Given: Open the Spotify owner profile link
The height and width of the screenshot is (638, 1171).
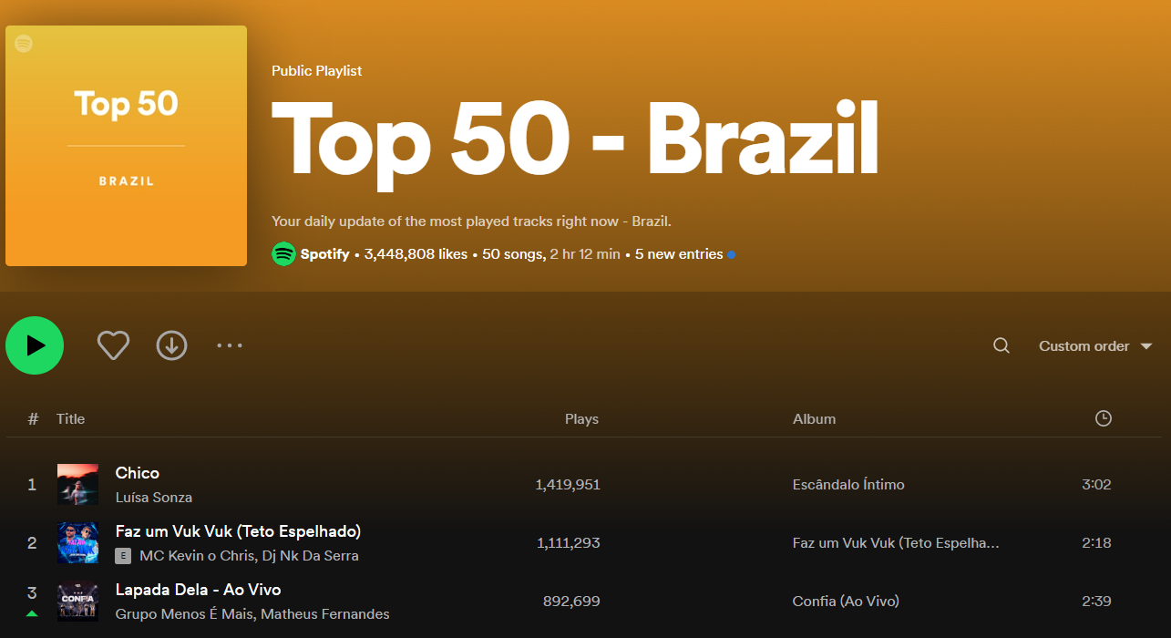Looking at the screenshot, I should click(324, 254).
